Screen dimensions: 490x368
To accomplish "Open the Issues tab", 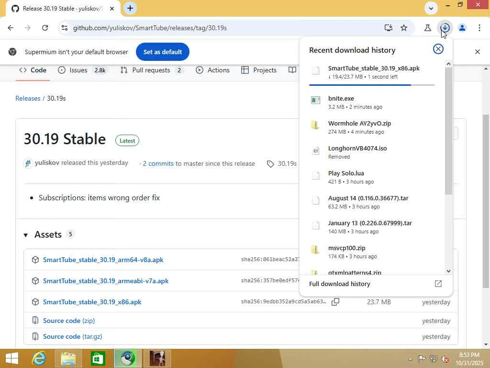I will pyautogui.click(x=83, y=70).
